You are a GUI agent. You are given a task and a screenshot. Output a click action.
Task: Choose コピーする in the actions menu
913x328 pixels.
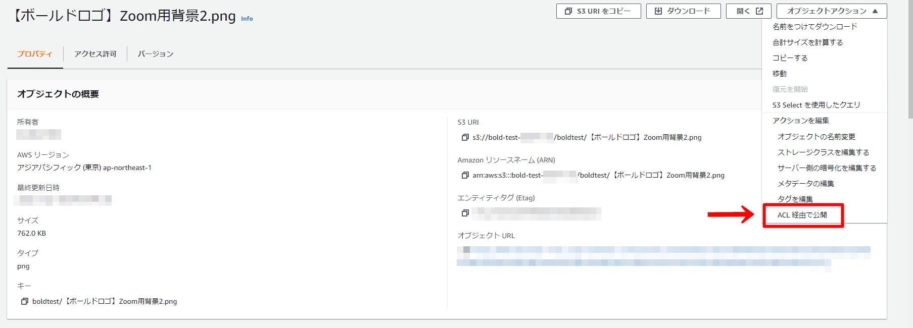pos(790,58)
